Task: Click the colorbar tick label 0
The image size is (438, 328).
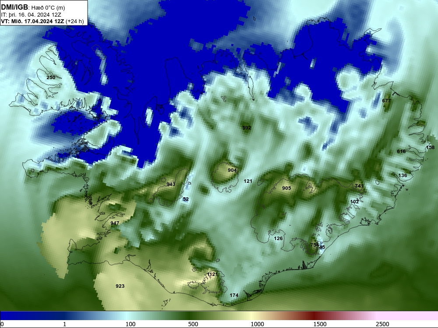Action: pyautogui.click(x=2, y=324)
